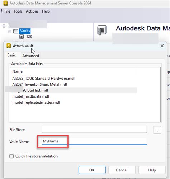Click the File Store input field

pyautogui.click(x=94, y=129)
